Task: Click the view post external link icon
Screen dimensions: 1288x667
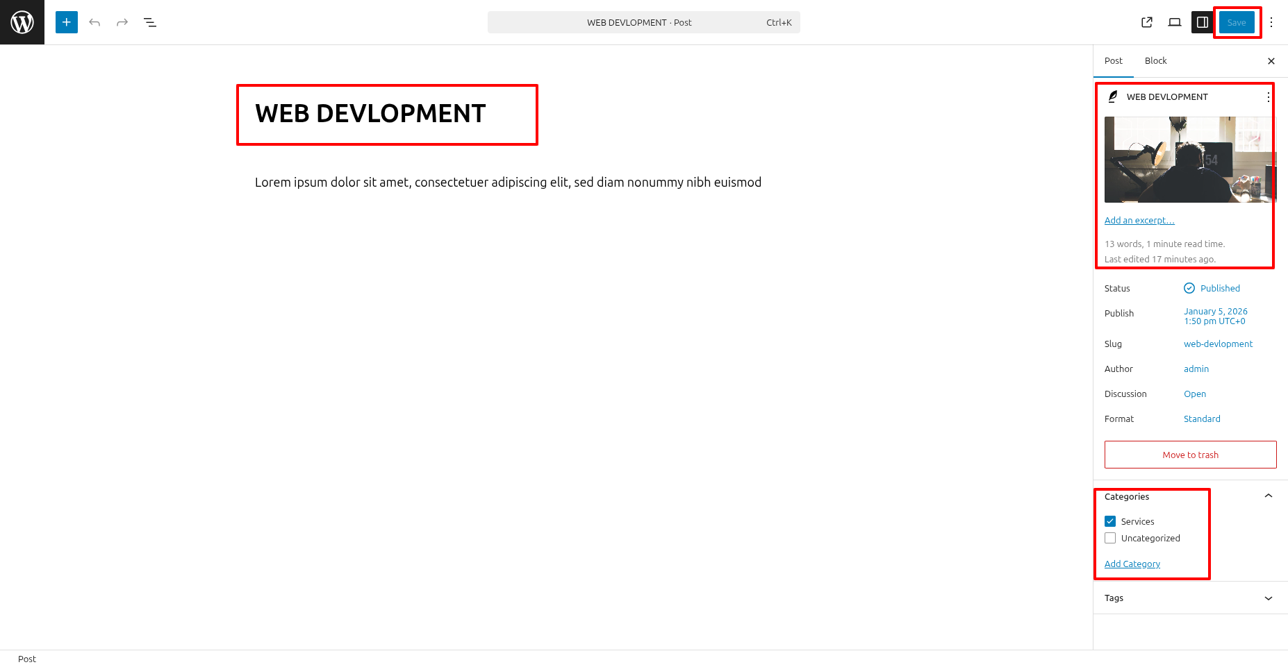Action: (x=1147, y=22)
